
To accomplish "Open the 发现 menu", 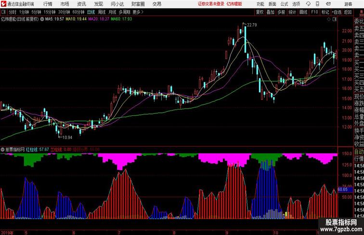I will [x=98, y=4].
